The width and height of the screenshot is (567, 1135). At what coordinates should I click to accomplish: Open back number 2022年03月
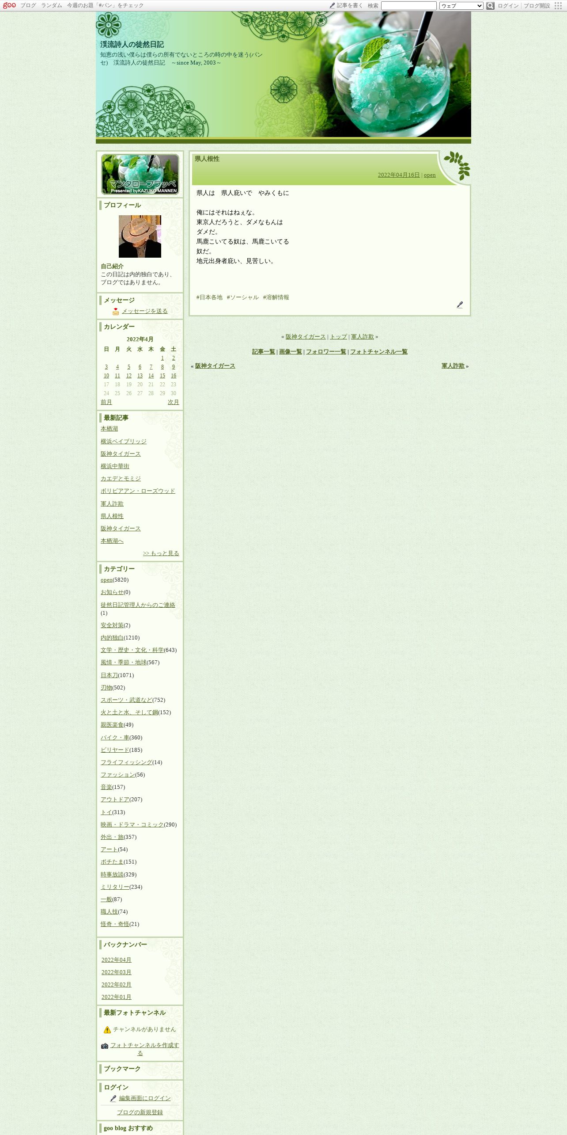pos(117,972)
